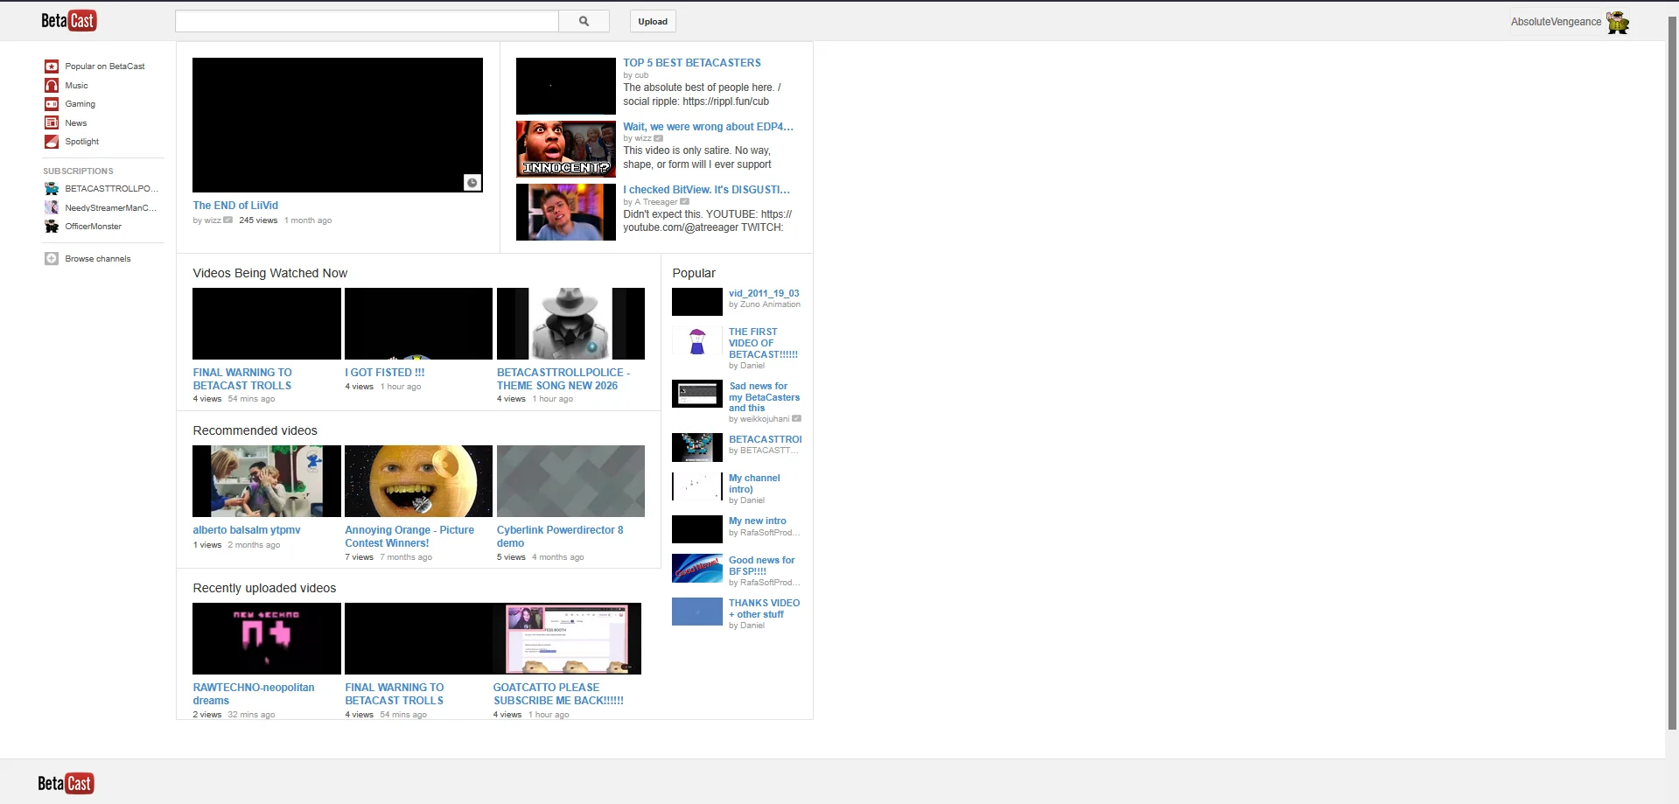Viewport: 1679px width, 804px height.
Task: Open TOP 5 BEST BETACASTERS title
Action: [692, 63]
